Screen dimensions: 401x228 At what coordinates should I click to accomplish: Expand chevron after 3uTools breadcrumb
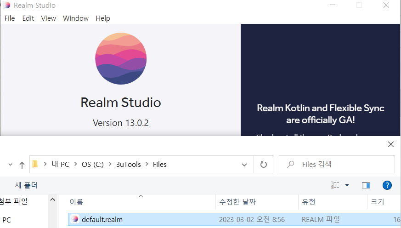tap(147, 164)
